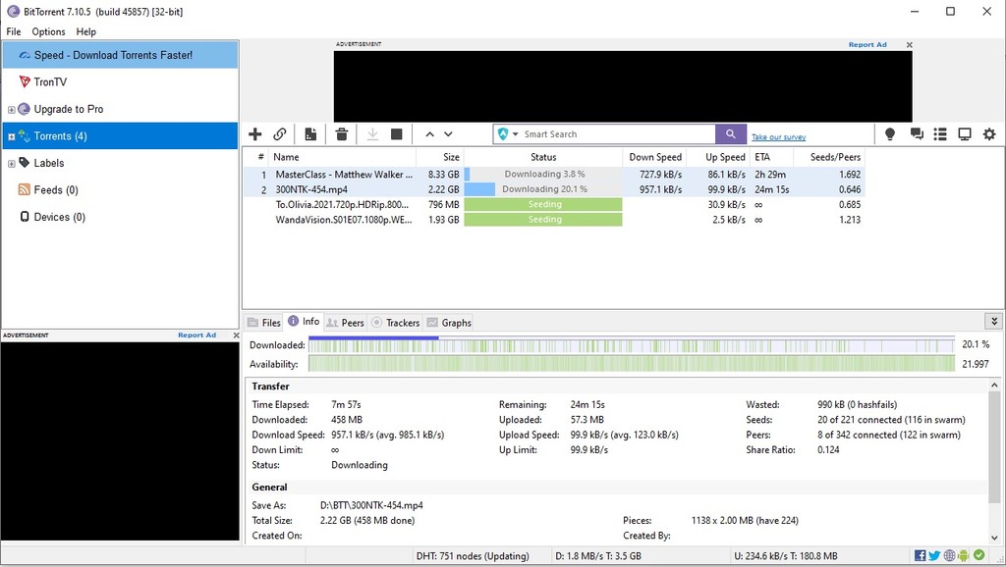Click the globe icon in status bar

[950, 555]
